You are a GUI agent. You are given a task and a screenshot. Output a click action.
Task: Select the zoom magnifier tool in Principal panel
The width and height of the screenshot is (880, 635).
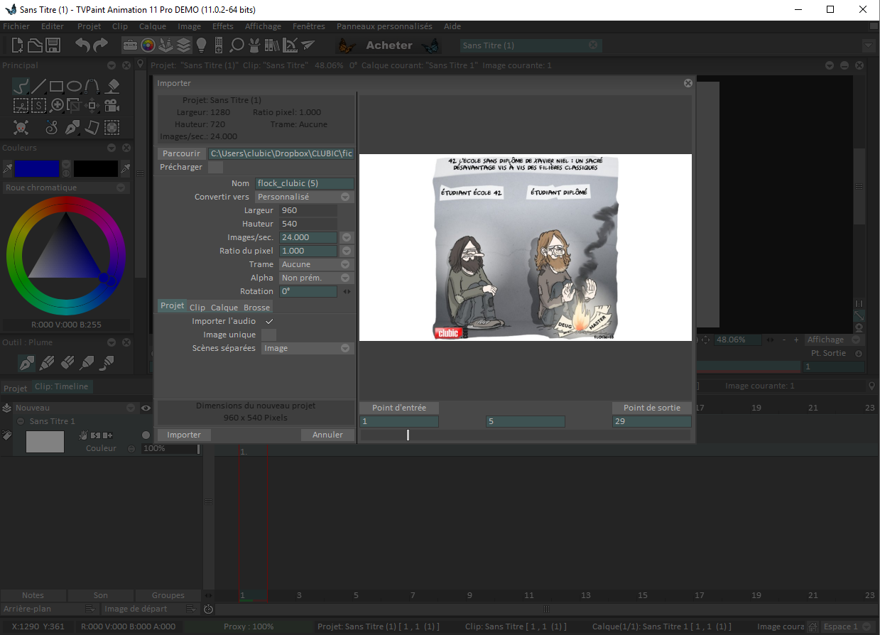pos(58,106)
